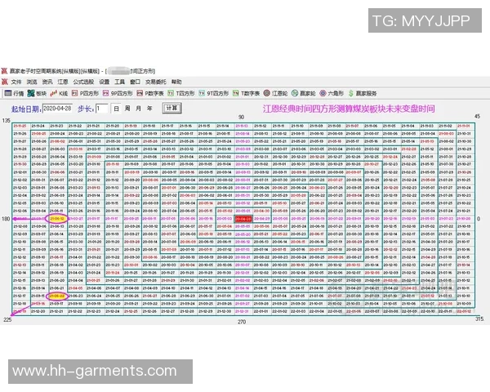Click the 赢家服务 dollar-sign service icon
The width and height of the screenshot is (490, 392).
click(363, 93)
